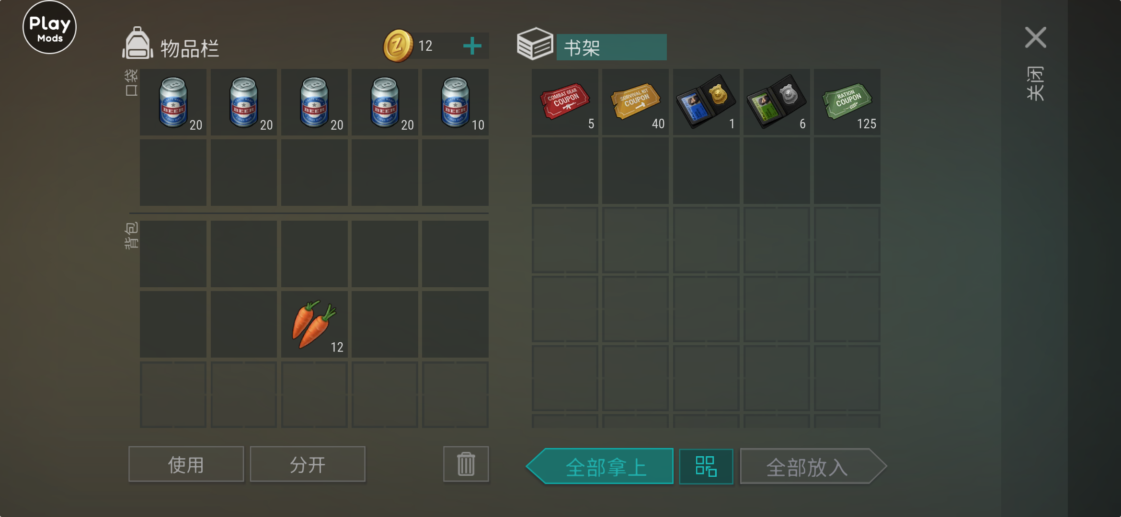Pick the gold police badge wallet
Screen dimensions: 1121x517
[x=706, y=101]
